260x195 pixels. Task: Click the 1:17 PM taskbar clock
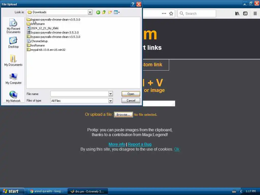(x=251, y=191)
